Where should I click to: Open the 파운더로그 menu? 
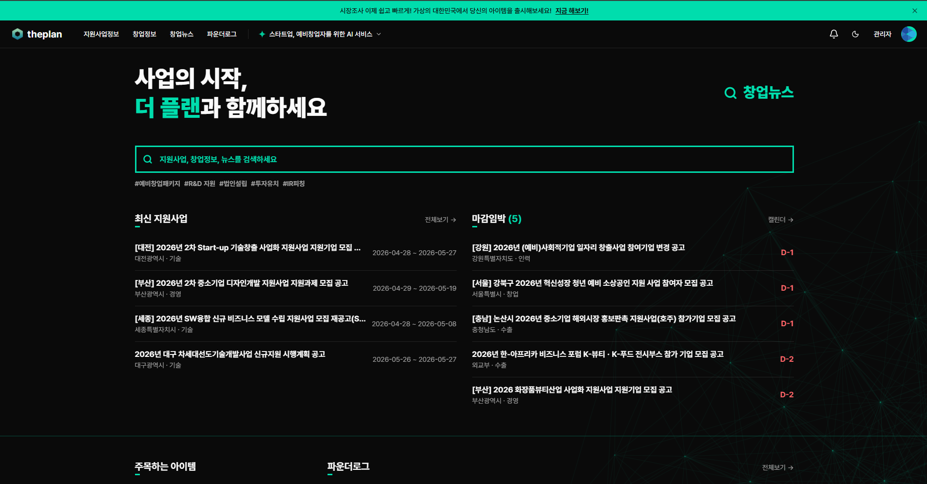pos(222,34)
